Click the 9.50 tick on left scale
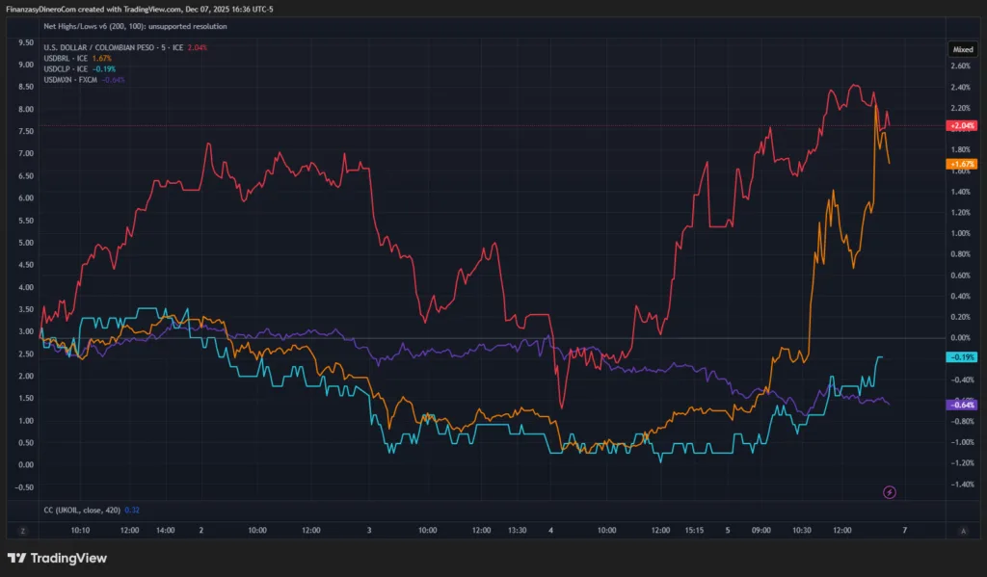Screen dimensions: 987x577 pos(26,42)
